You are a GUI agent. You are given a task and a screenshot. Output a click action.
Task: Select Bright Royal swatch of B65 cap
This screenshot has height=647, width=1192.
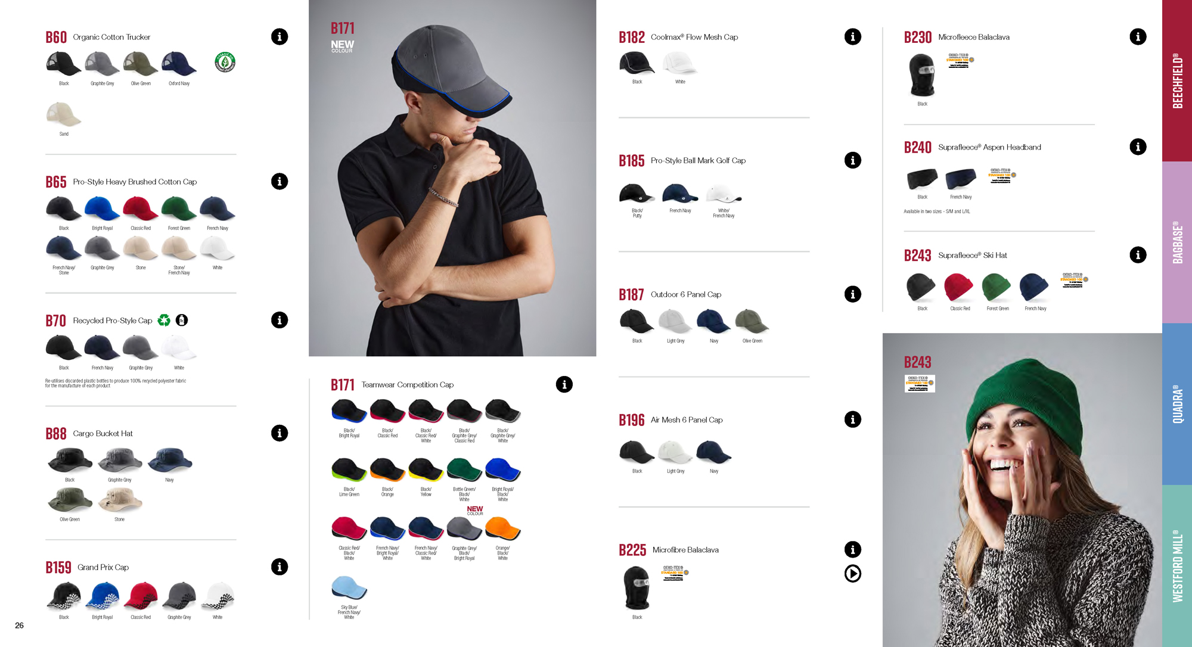click(102, 210)
